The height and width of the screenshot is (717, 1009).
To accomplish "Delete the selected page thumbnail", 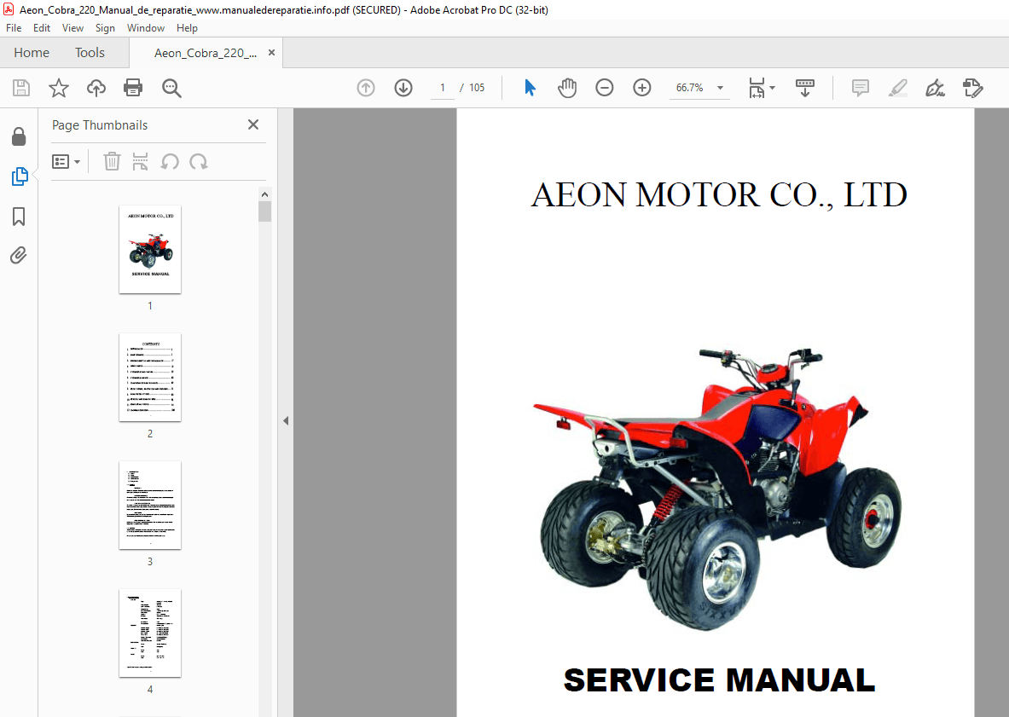I will pos(112,161).
